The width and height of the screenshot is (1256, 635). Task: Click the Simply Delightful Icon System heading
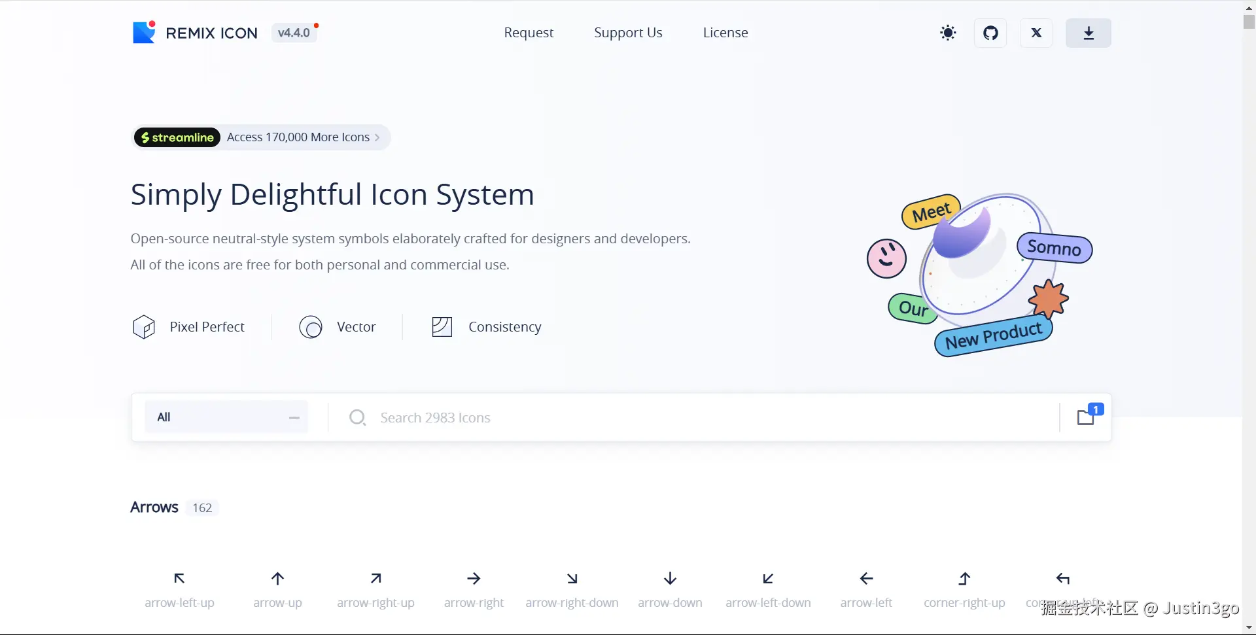click(x=332, y=194)
